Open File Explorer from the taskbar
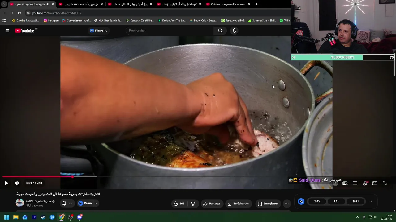This screenshot has width=396, height=222. (16, 217)
